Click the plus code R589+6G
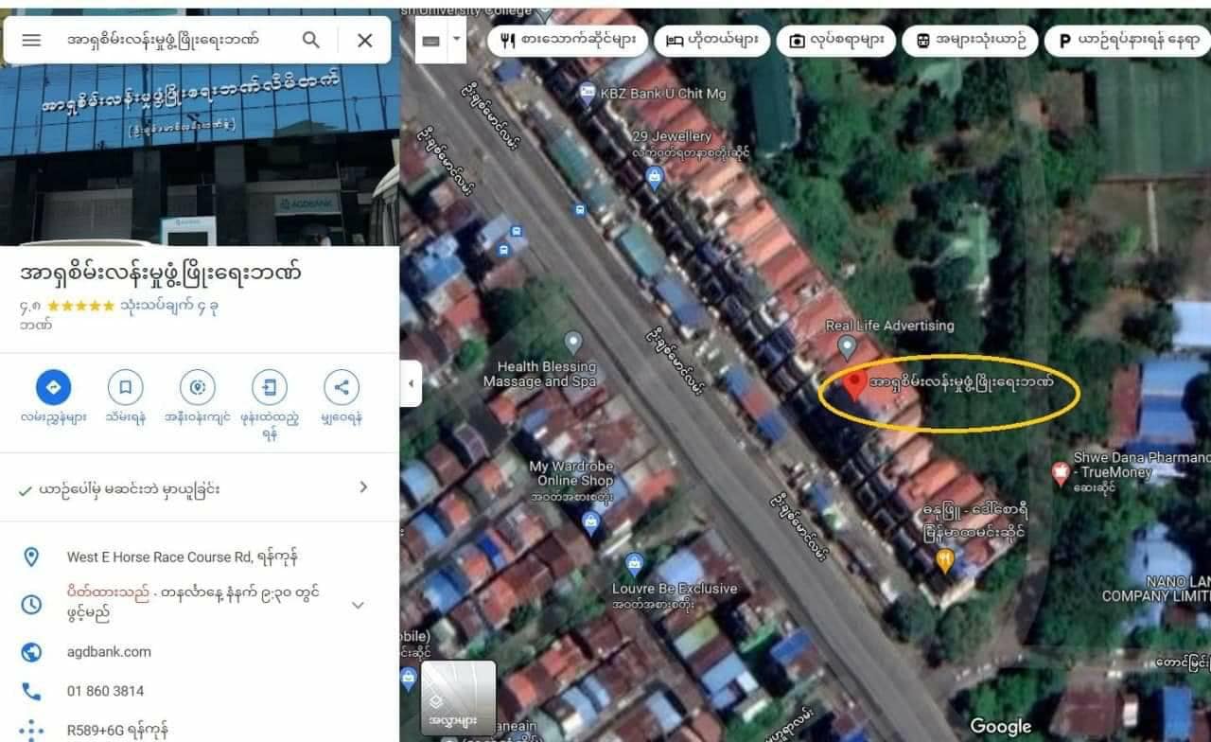 coord(117,730)
